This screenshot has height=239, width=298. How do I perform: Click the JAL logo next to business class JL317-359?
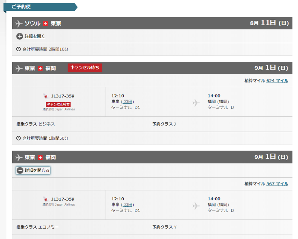point(45,96)
